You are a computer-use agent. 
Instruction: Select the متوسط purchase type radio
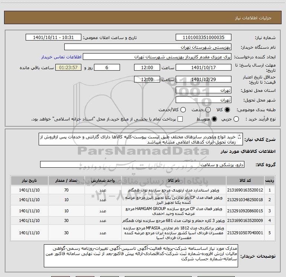[214, 119]
